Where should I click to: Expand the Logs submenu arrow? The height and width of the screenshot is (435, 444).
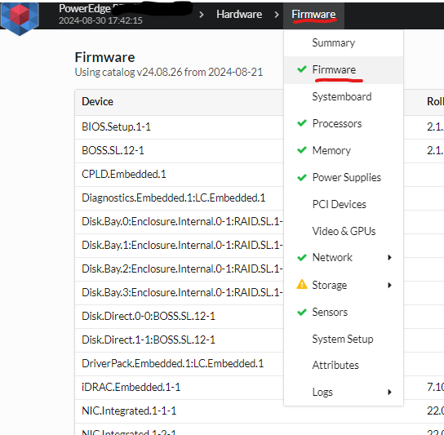(x=389, y=392)
